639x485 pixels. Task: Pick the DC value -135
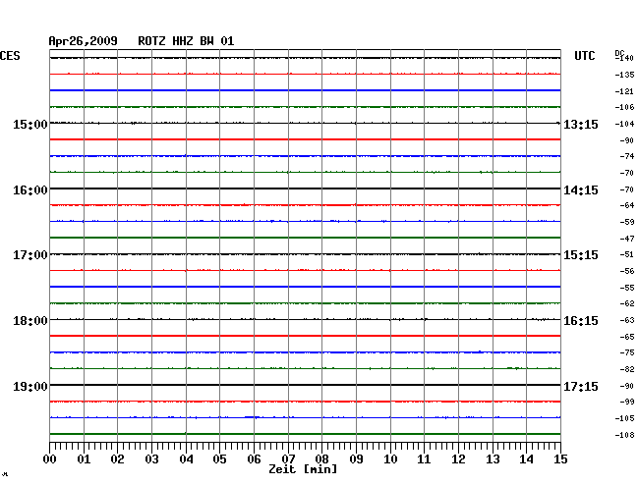point(624,75)
